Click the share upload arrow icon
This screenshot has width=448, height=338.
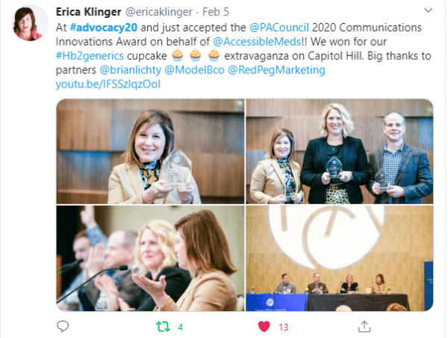pyautogui.click(x=364, y=327)
